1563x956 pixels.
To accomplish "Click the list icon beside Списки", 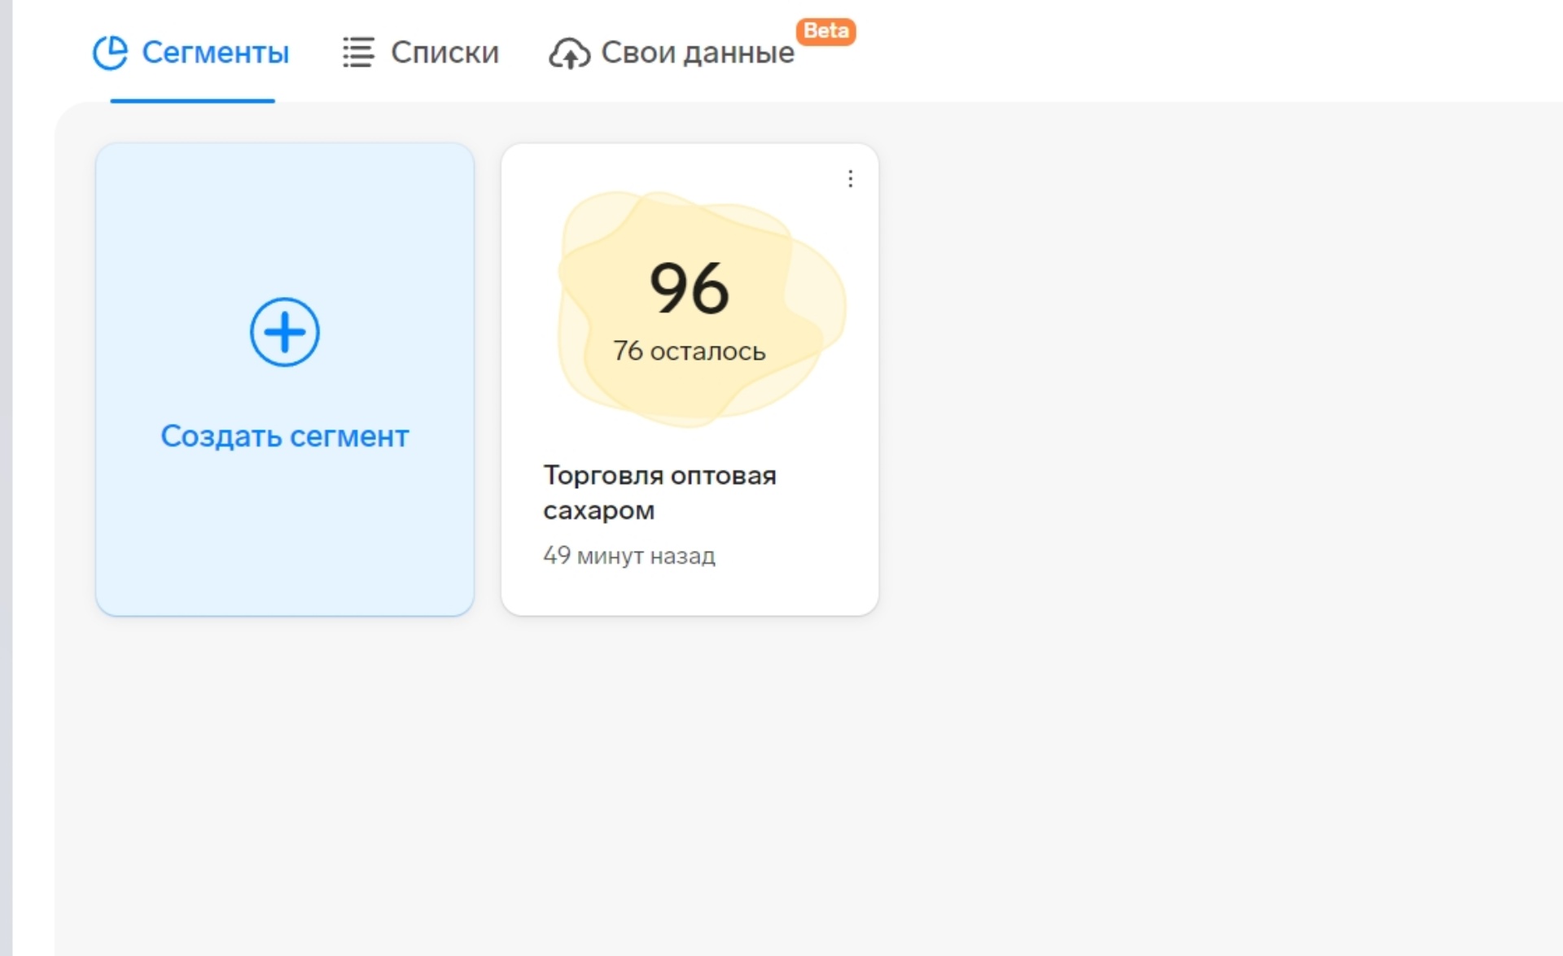I will click(x=358, y=53).
